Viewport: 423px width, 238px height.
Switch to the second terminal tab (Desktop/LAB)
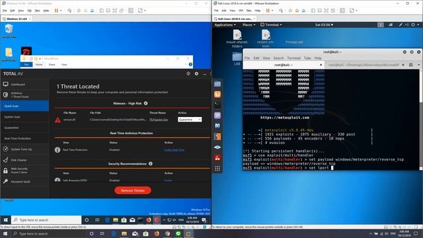pyautogui.click(x=364, y=65)
